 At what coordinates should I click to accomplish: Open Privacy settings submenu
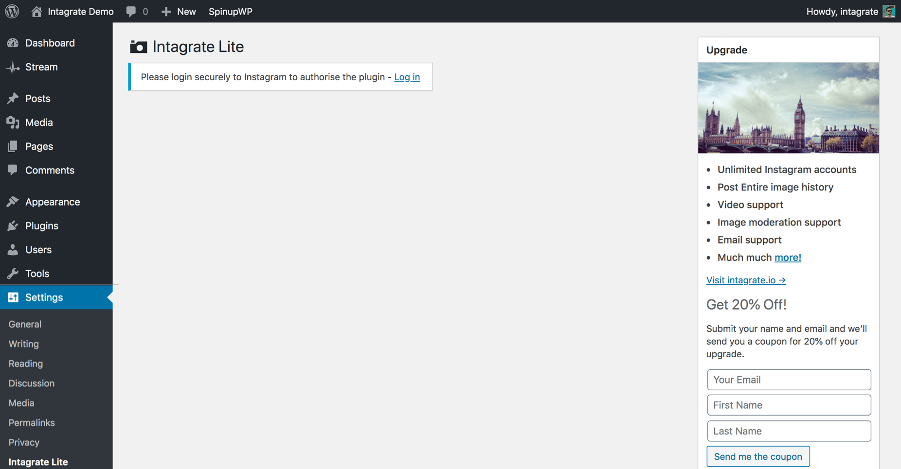pos(24,443)
